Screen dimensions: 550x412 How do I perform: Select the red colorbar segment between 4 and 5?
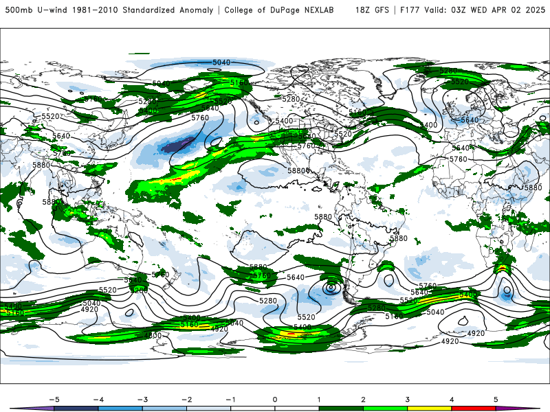[x=473, y=409]
